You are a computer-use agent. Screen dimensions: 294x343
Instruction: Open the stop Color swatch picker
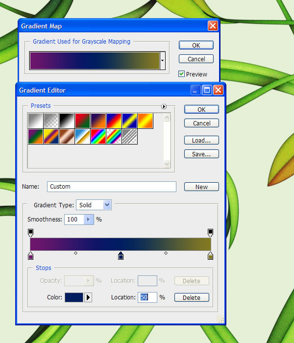pos(74,297)
